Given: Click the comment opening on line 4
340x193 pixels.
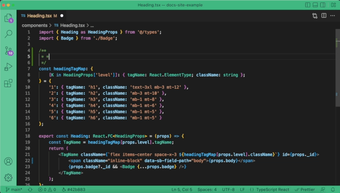Looking at the screenshot, I should pos(43,51).
